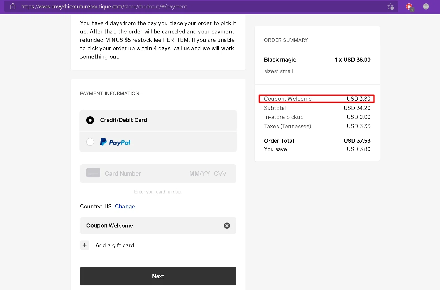Image resolution: width=440 pixels, height=290 pixels.
Task: Click the -USD 3.80 discount amount
Action: pyautogui.click(x=357, y=99)
